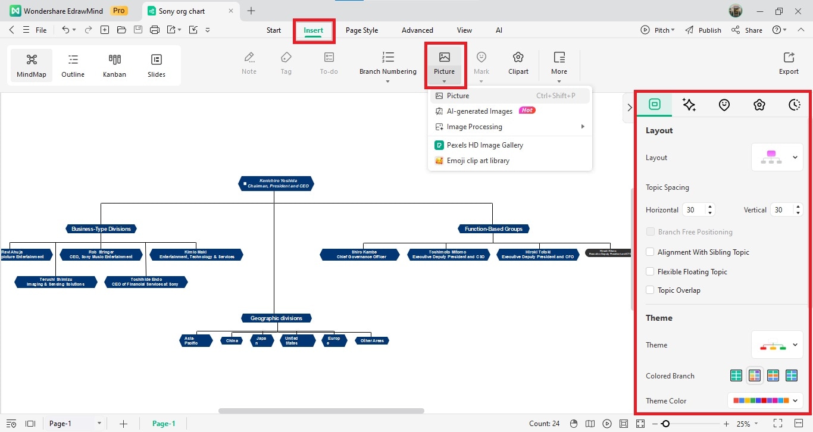Image resolution: width=813 pixels, height=432 pixels.
Task: Go back with the left chevron
Action: [12, 30]
